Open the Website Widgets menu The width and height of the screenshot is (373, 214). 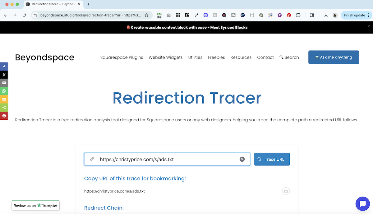[166, 57]
